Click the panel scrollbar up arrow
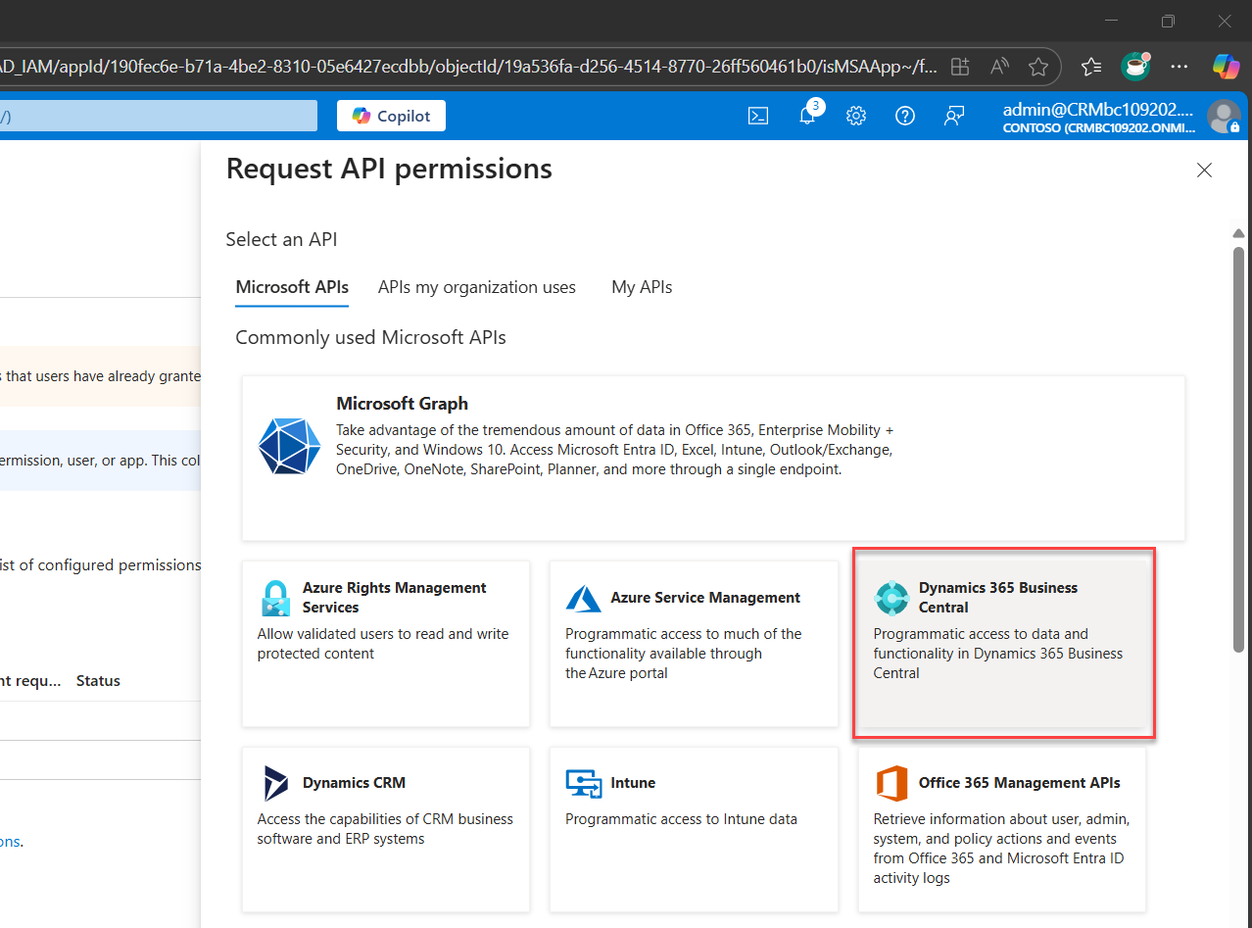This screenshot has height=928, width=1252. (x=1239, y=233)
